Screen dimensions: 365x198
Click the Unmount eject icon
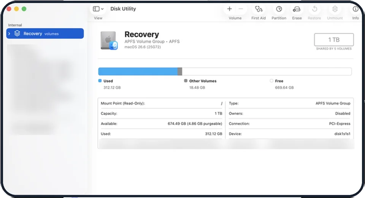(335, 9)
